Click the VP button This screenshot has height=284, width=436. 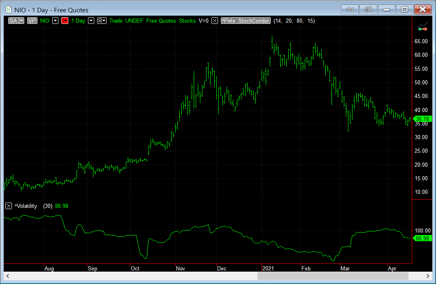pyautogui.click(x=32, y=21)
